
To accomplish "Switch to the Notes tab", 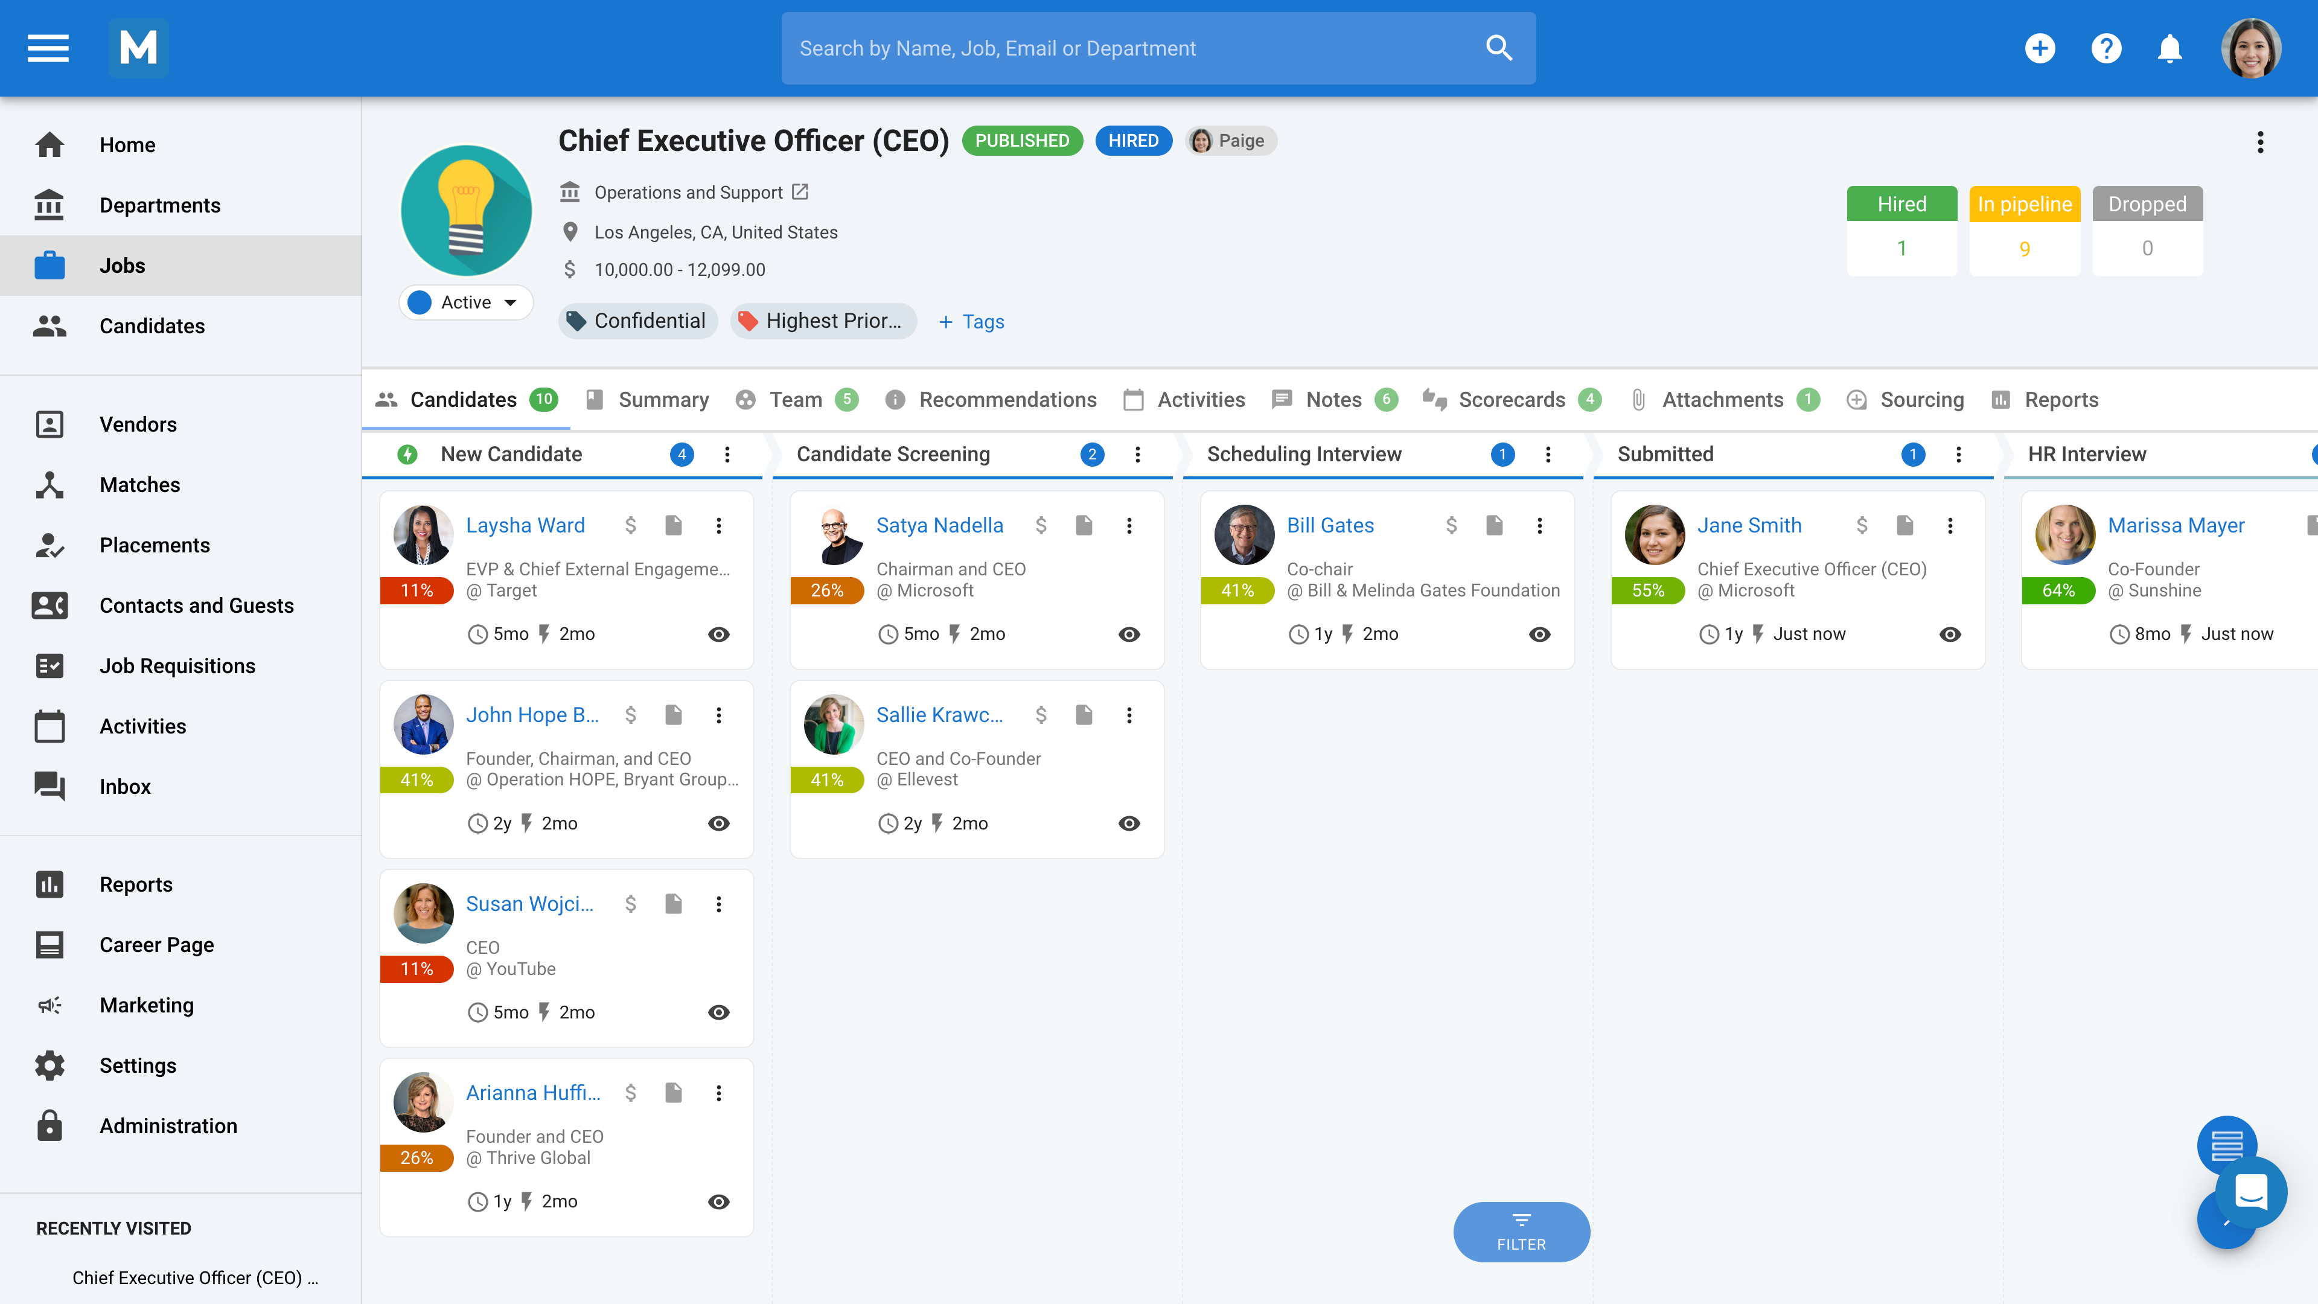I will click(1333, 400).
